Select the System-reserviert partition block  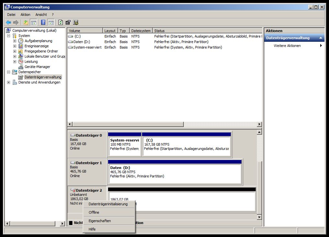[x=125, y=144]
